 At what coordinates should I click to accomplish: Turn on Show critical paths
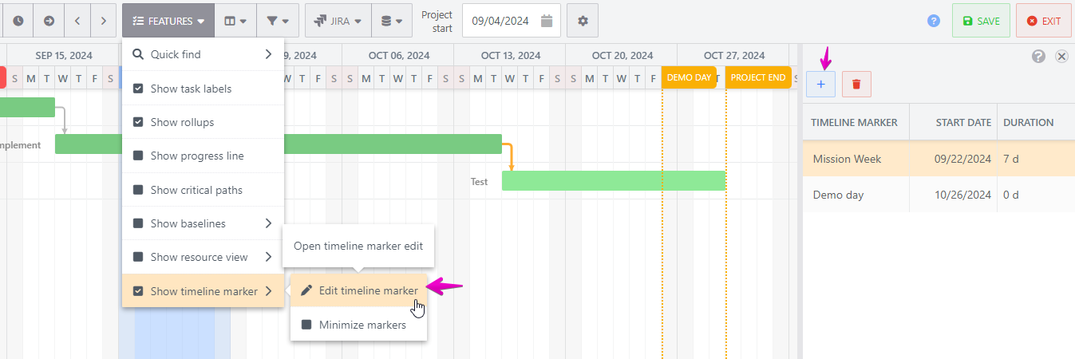click(138, 190)
